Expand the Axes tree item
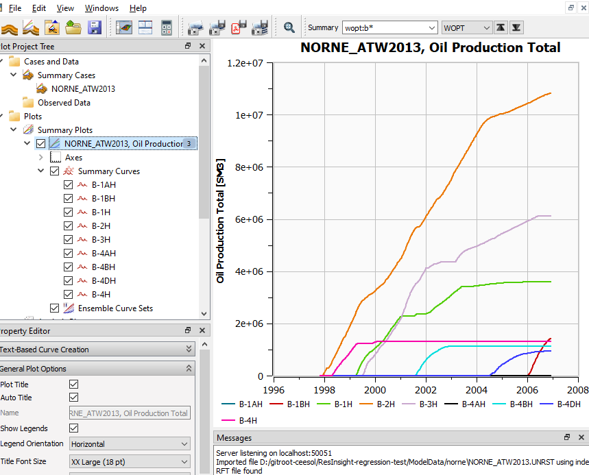This screenshot has height=475, width=589. 41,157
